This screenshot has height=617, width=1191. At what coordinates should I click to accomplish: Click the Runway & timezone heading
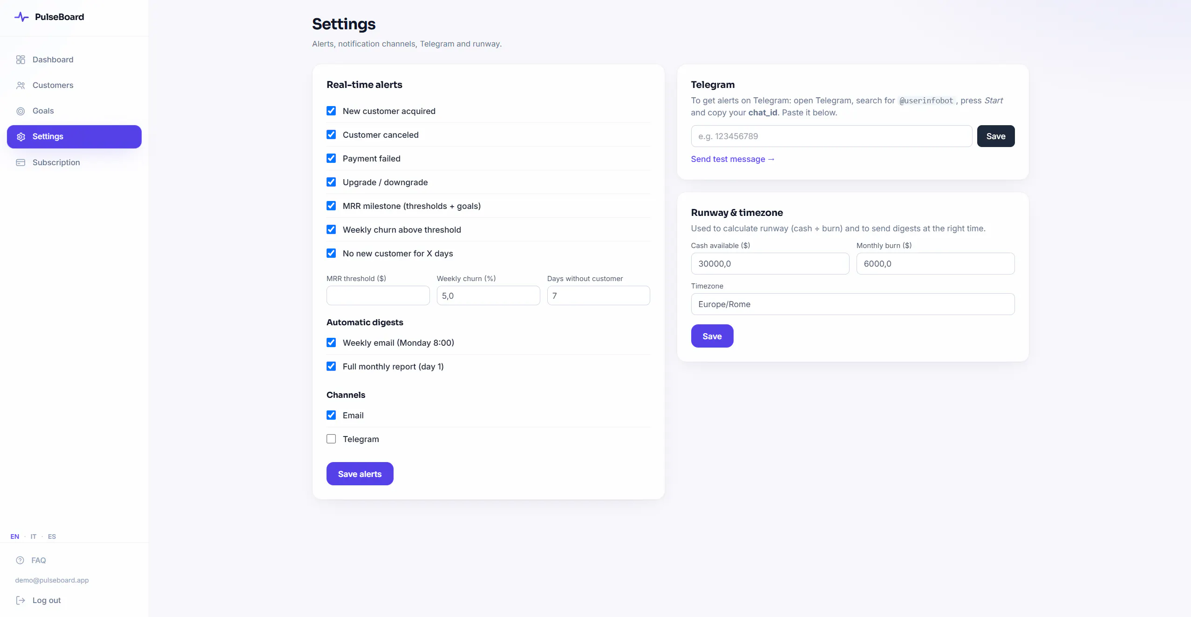point(737,213)
